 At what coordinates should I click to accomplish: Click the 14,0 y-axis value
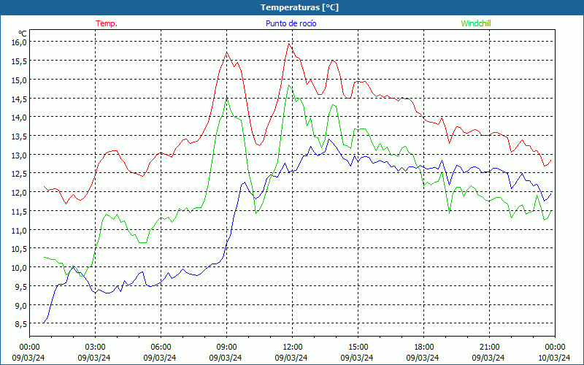click(19, 118)
